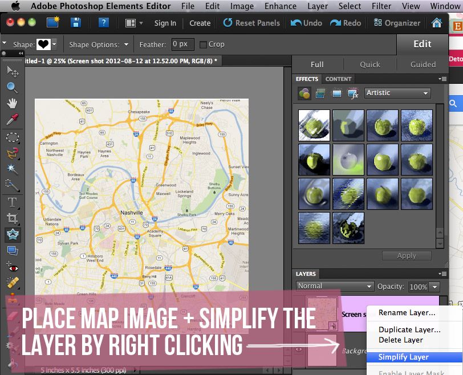Open the Normal blend mode dropdown

click(335, 286)
